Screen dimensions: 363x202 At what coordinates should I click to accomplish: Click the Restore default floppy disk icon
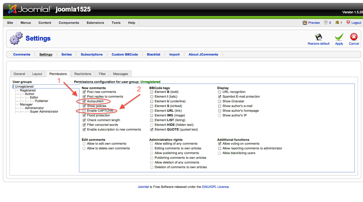point(318,37)
